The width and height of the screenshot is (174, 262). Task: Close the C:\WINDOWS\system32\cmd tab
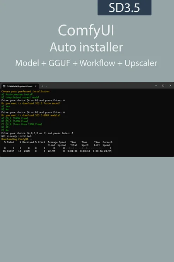point(36,86)
